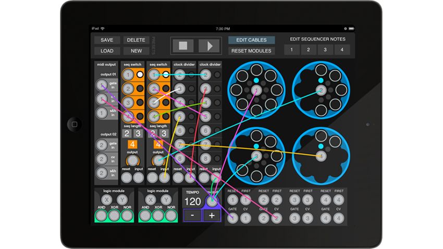The width and height of the screenshot is (443, 249).
Task: Tap the SAVE preset button
Action: (107, 40)
